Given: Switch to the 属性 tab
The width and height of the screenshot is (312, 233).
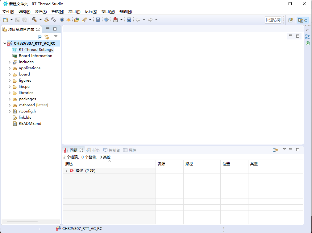Looking at the screenshot, I should pyautogui.click(x=130, y=150).
